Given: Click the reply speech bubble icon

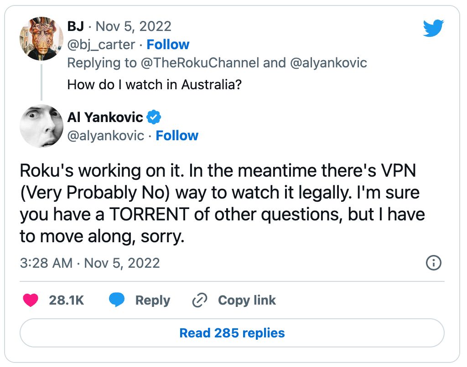Looking at the screenshot, I should (117, 300).
